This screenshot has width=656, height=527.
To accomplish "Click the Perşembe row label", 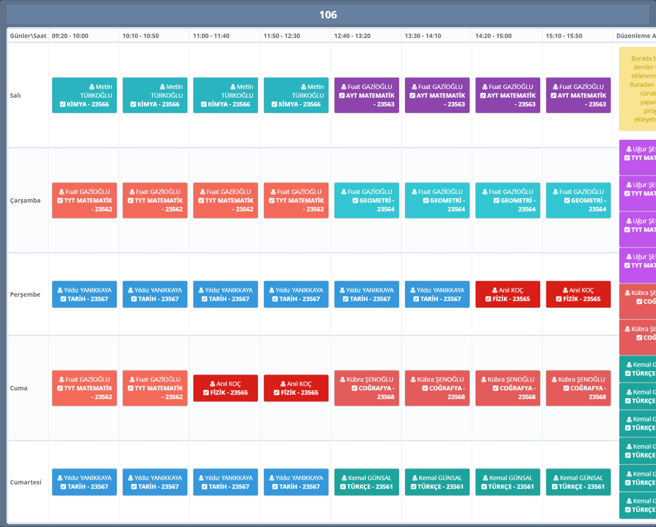I will (25, 294).
